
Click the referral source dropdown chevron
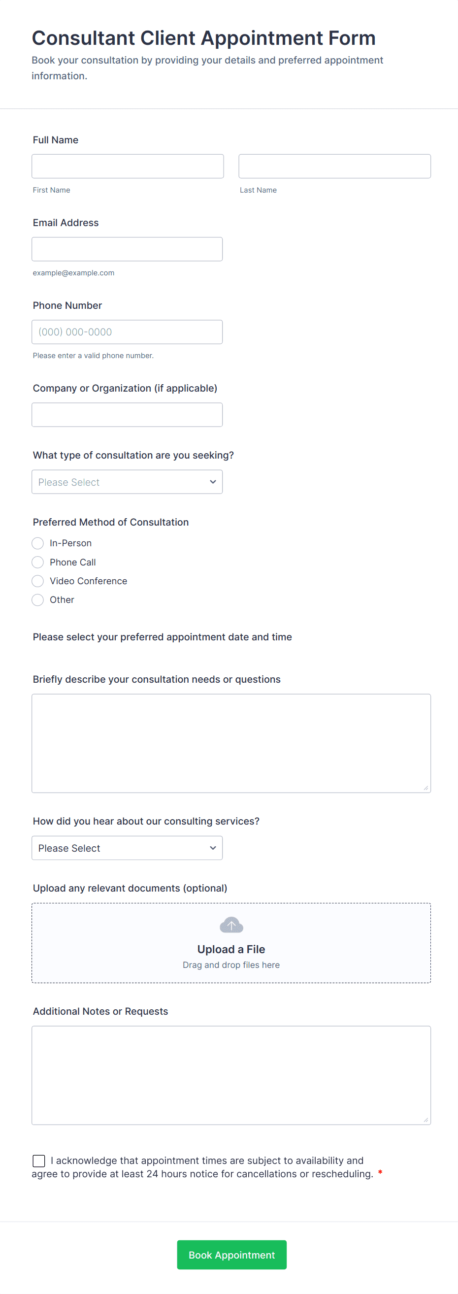[x=213, y=848]
